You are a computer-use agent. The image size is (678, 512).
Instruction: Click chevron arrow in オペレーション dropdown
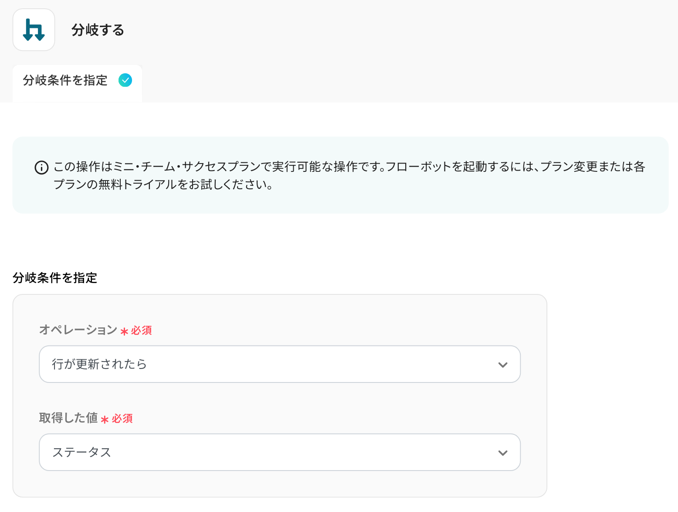[x=503, y=365]
